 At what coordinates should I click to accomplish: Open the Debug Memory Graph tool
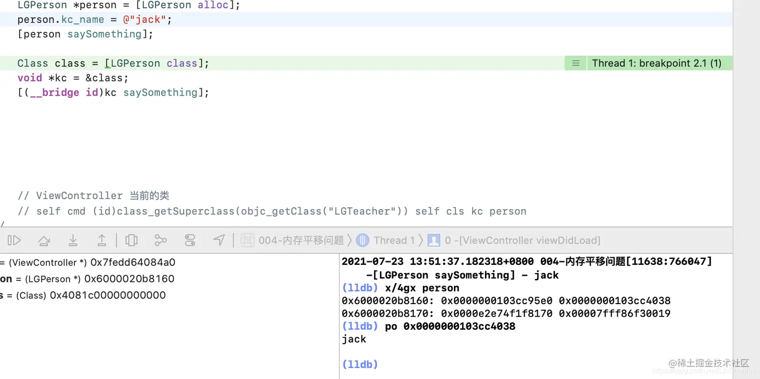[161, 241]
